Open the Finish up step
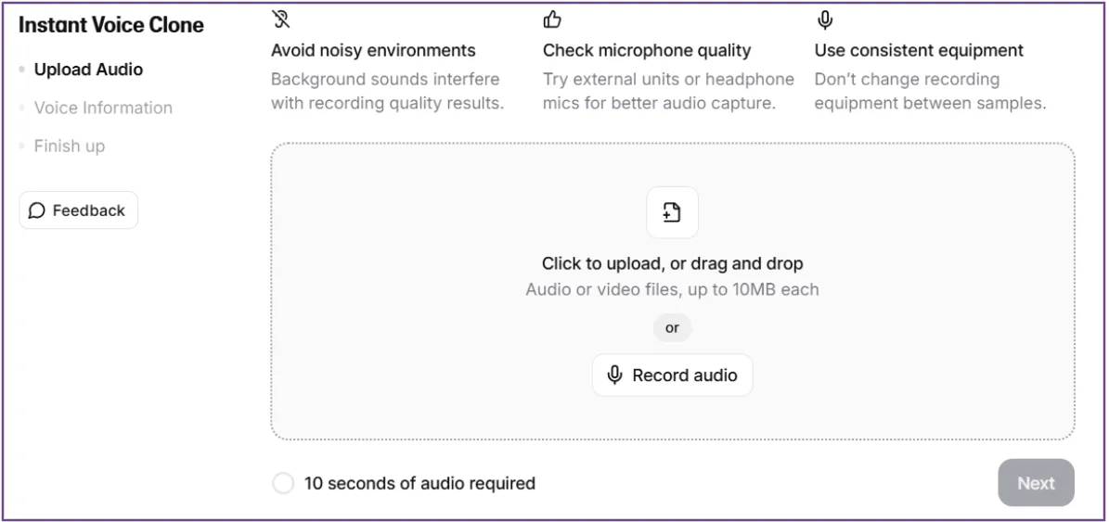This screenshot has height=522, width=1109. coord(70,146)
